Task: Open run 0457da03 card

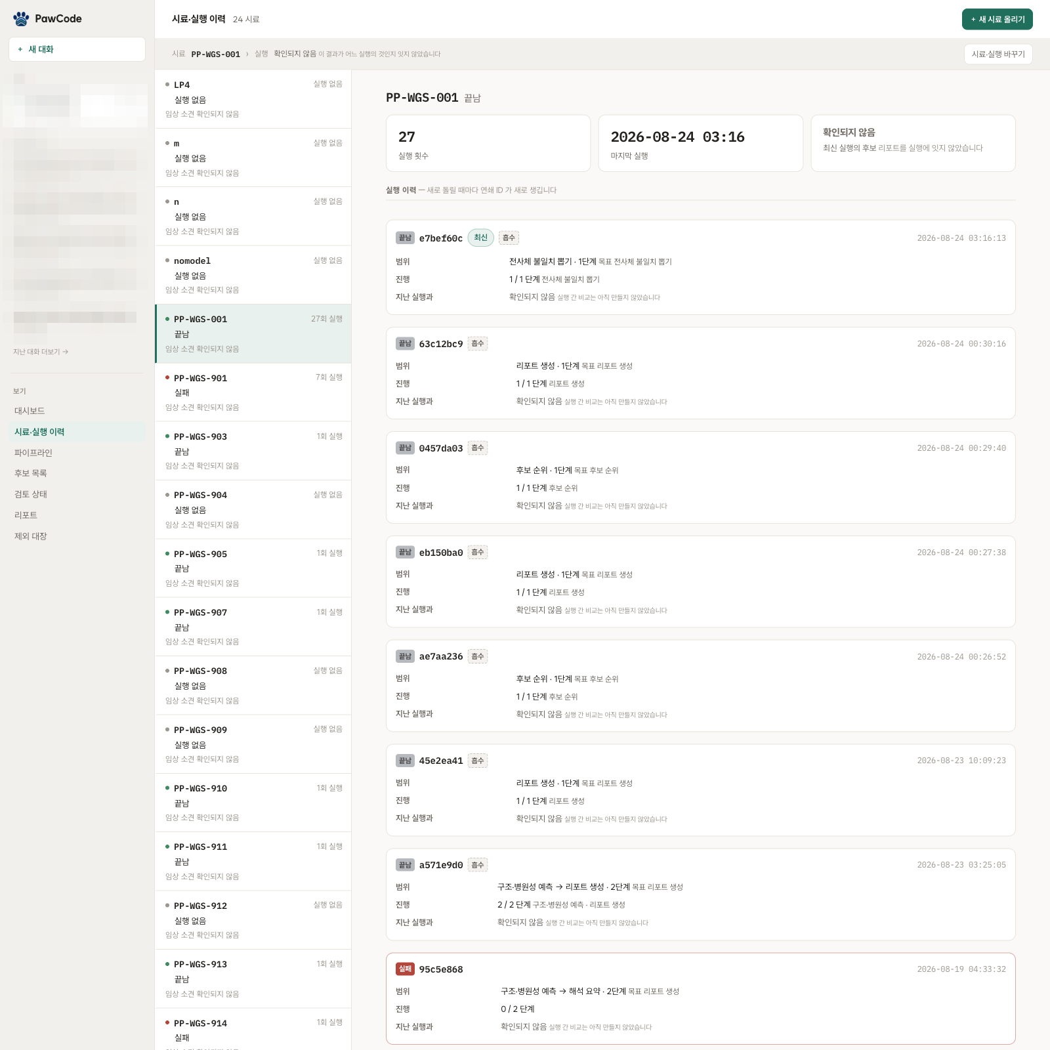Action: click(x=701, y=477)
